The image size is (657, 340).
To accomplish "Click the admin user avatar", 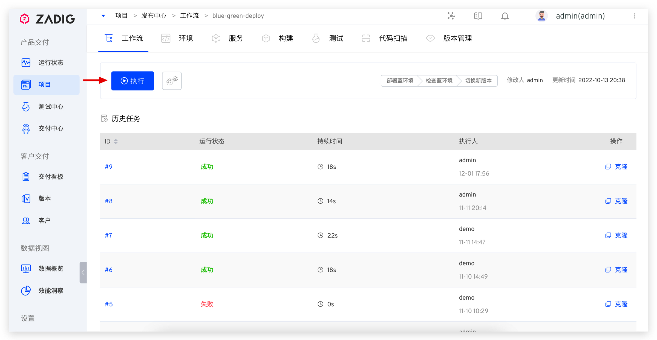I will coord(541,16).
